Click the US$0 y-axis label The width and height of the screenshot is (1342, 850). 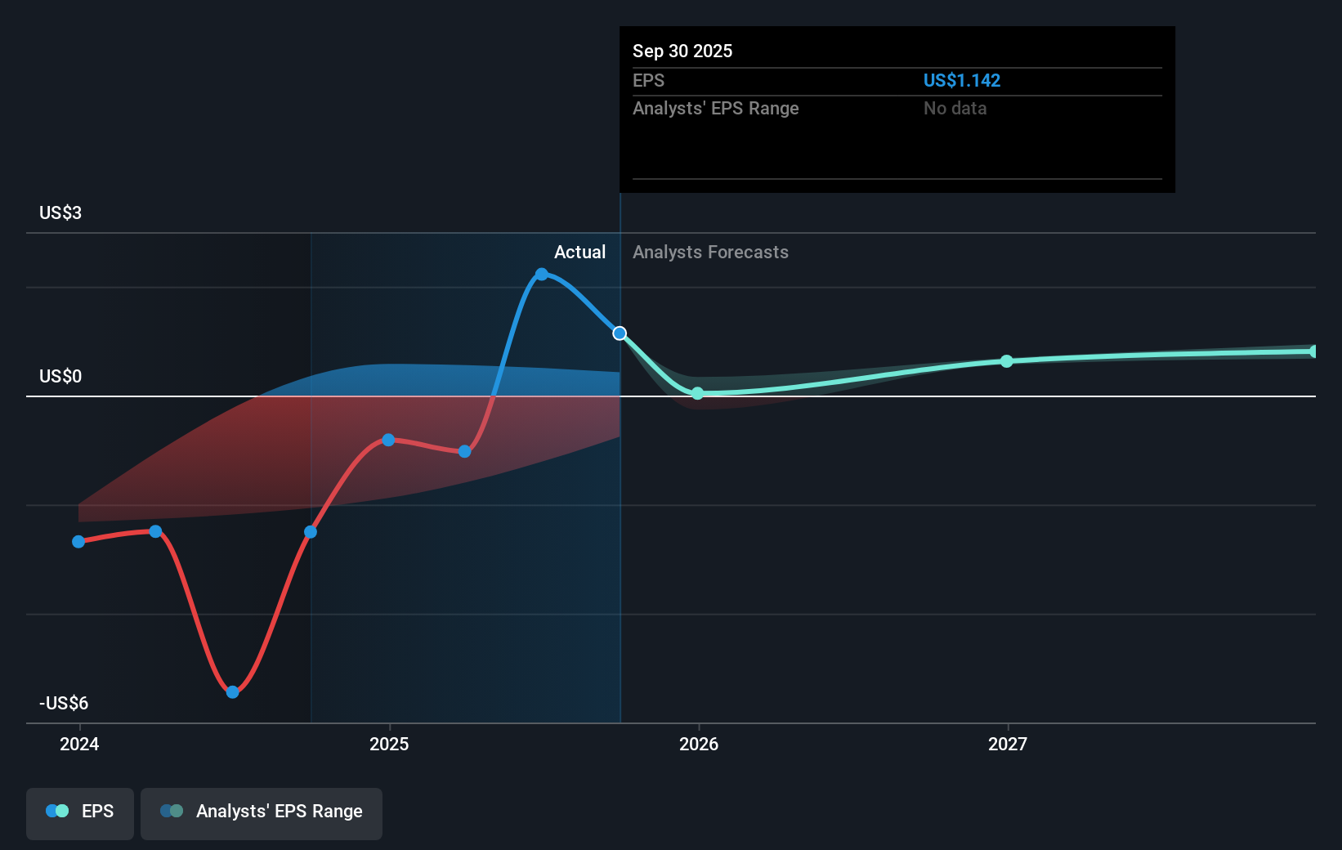[x=60, y=376]
